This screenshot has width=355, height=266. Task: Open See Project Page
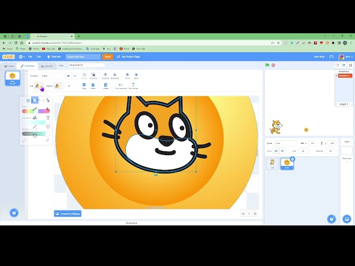[128, 57]
